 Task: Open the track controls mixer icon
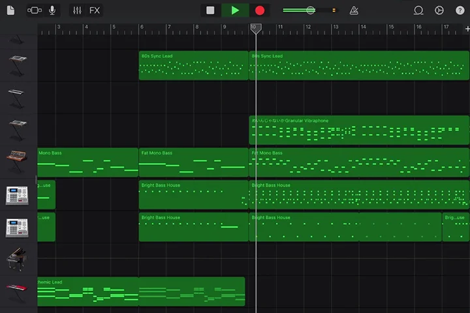tap(77, 10)
